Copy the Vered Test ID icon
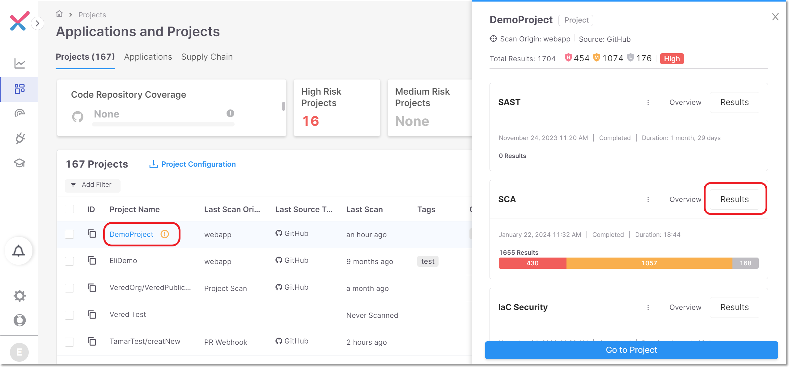 click(92, 314)
